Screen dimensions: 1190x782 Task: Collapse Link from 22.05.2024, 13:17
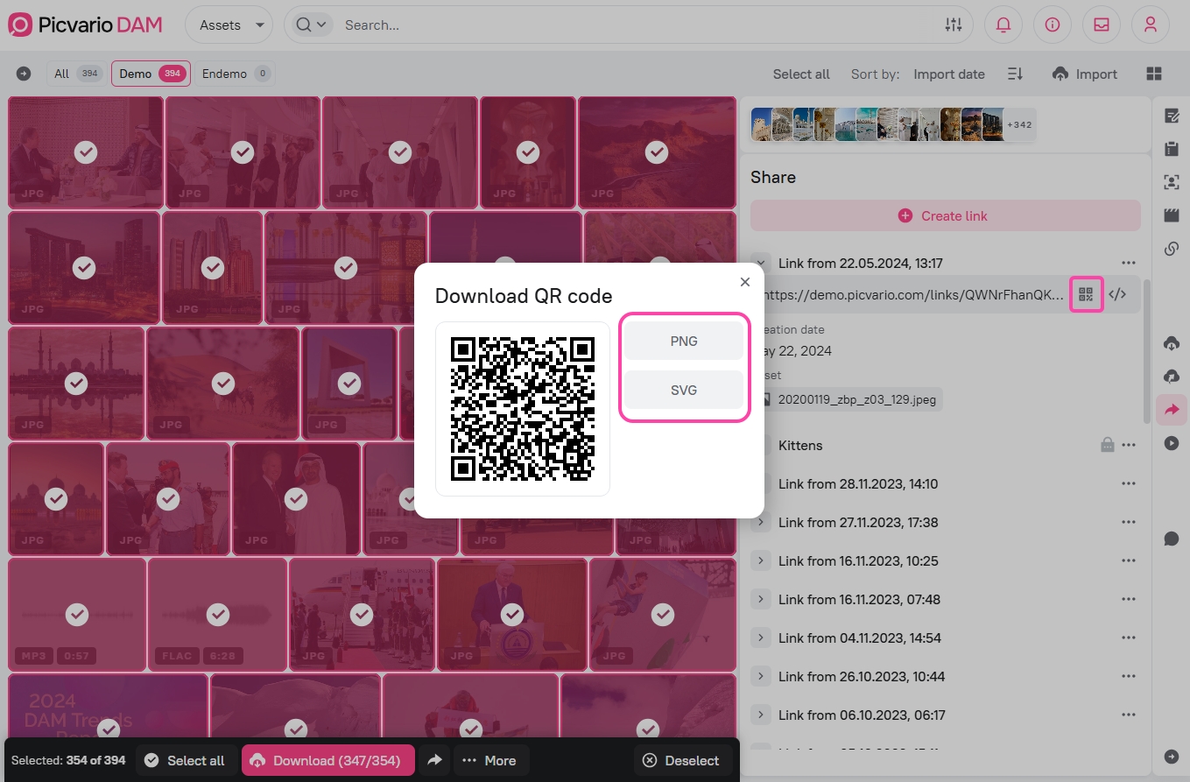click(x=761, y=263)
